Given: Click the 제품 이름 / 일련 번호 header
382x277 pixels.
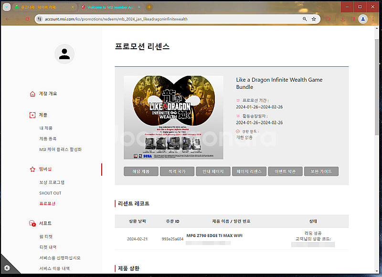Looking at the screenshot, I should point(231,221).
